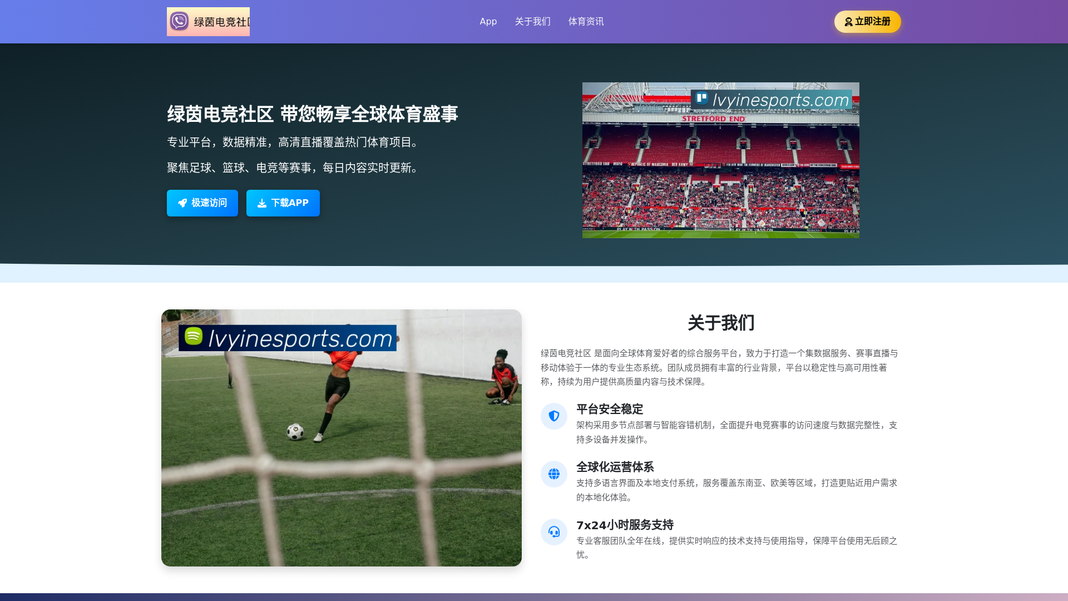
Task: Click the globe icon beside 全球化运营体系
Action: tap(554, 474)
